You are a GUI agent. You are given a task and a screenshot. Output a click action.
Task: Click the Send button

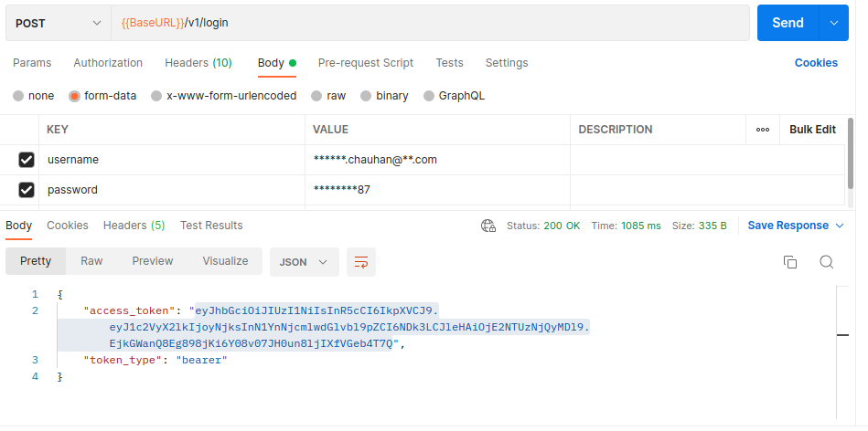tap(788, 23)
